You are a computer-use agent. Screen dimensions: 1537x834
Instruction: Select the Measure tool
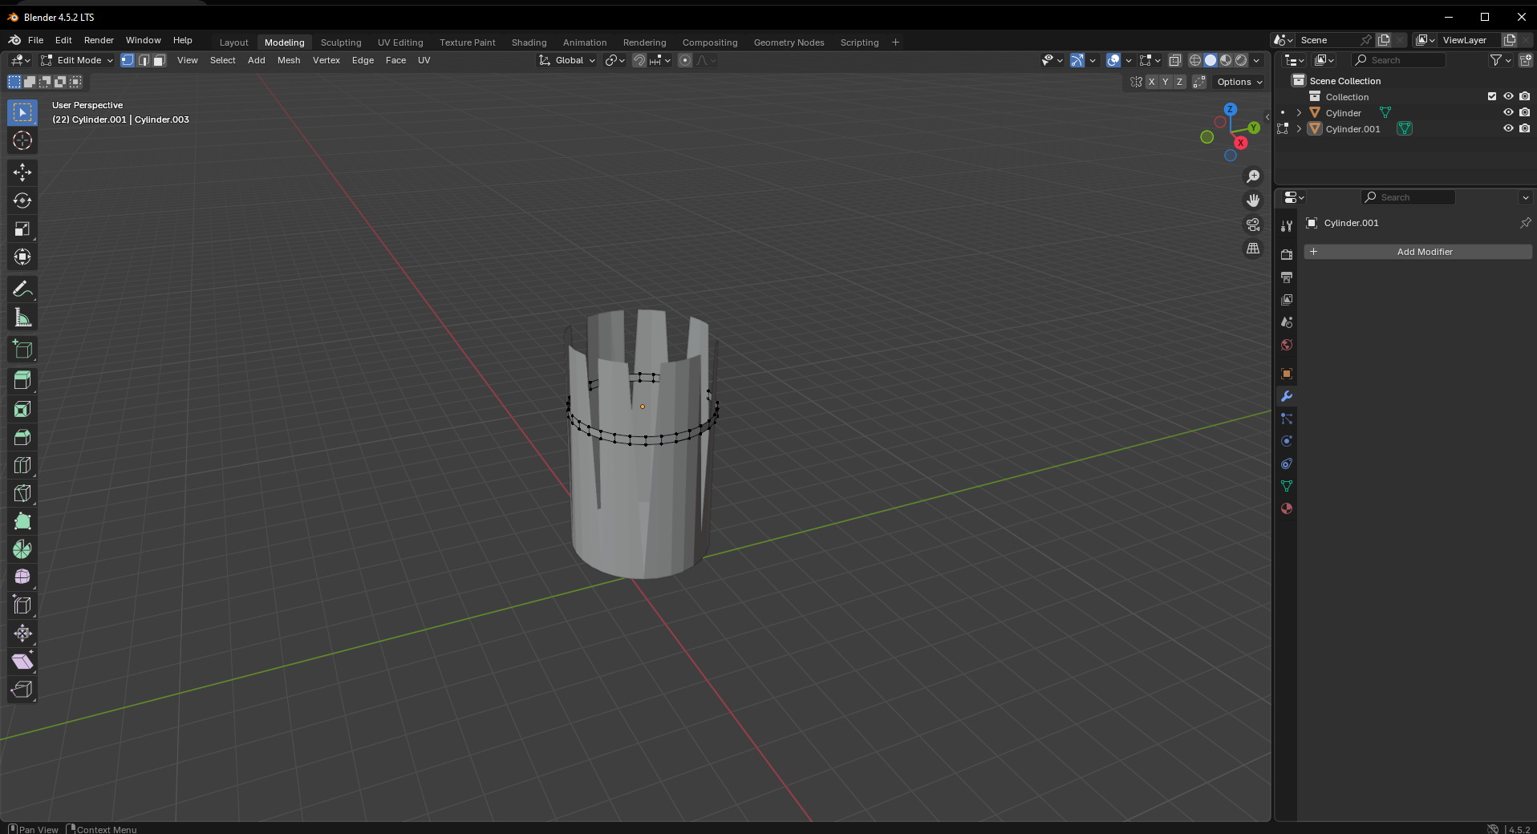[22, 318]
